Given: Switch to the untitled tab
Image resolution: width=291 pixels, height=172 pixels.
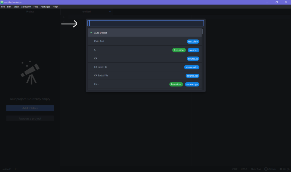Looking at the screenshot, I should tap(87, 12).
